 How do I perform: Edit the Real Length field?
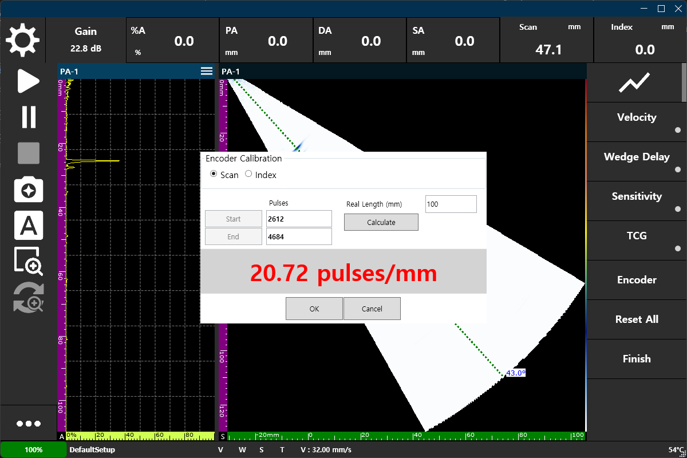tap(451, 204)
